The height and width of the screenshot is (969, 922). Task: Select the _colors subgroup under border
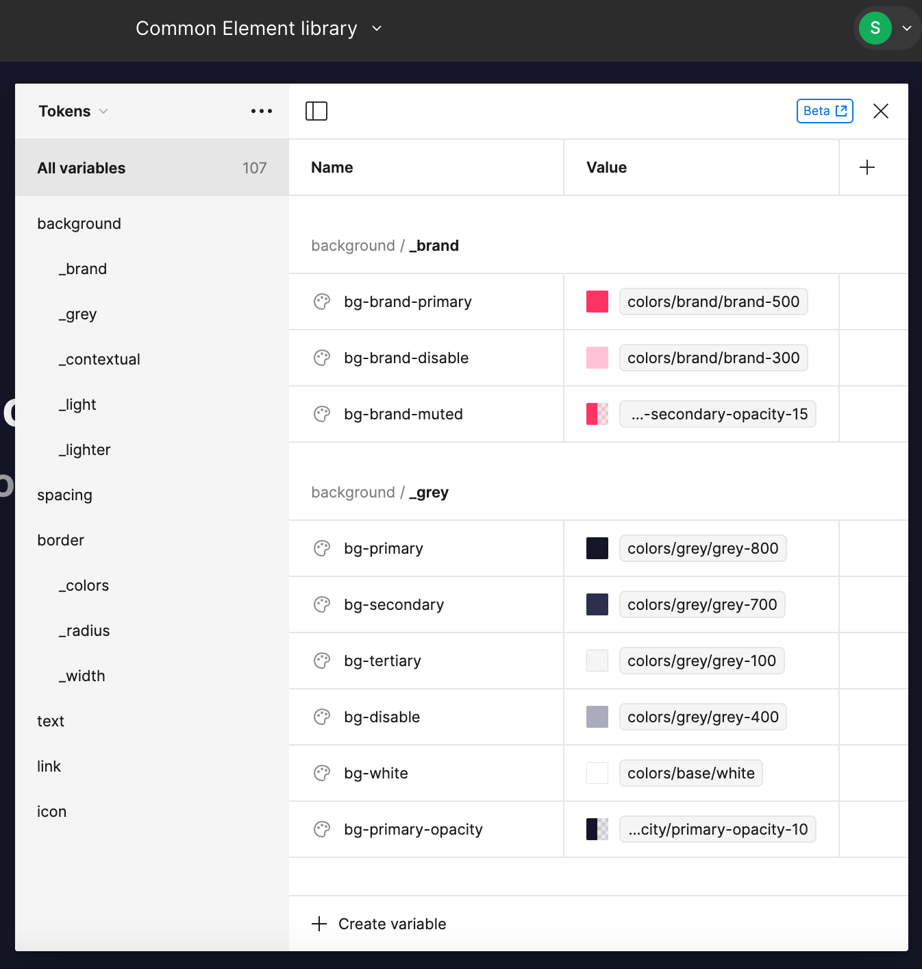84,585
